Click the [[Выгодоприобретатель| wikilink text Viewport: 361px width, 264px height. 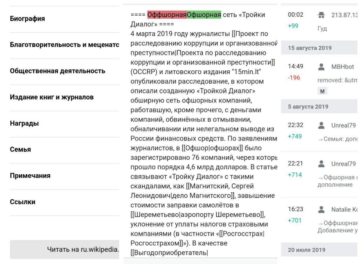click(x=169, y=253)
